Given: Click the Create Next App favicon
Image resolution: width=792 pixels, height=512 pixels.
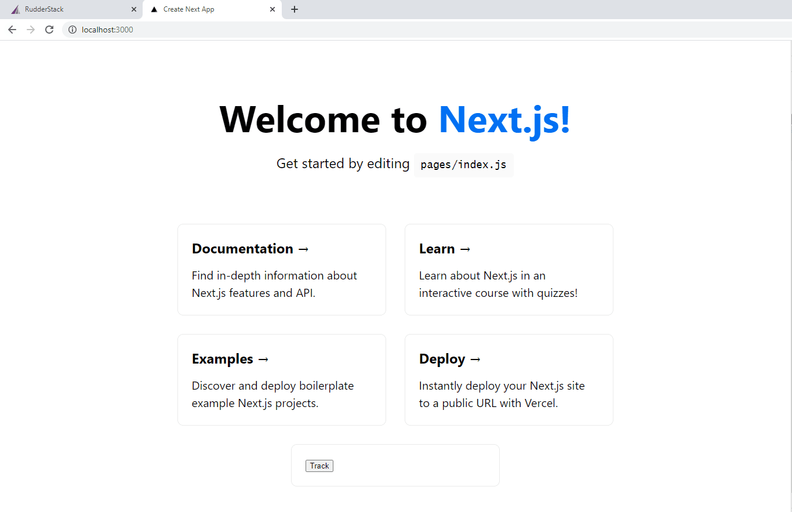Looking at the screenshot, I should coord(154,9).
